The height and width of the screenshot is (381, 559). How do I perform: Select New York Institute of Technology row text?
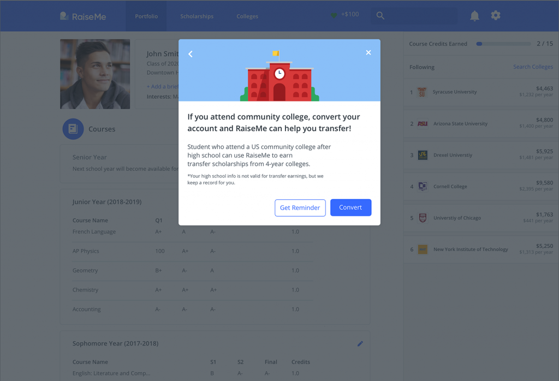[471, 249]
